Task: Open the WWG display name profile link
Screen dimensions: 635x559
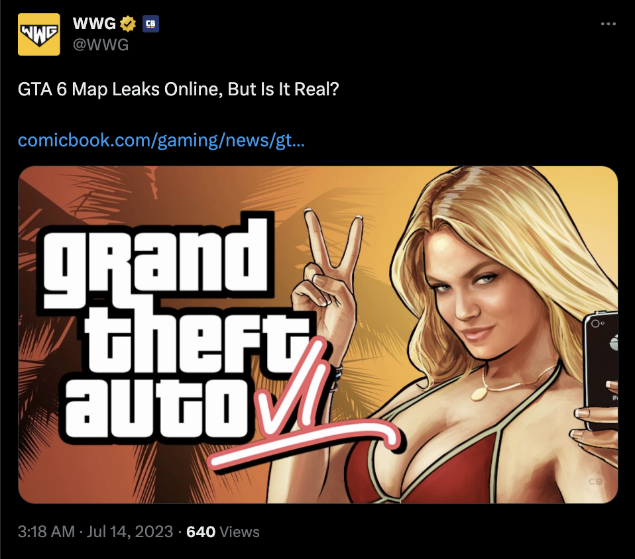Action: (x=94, y=24)
